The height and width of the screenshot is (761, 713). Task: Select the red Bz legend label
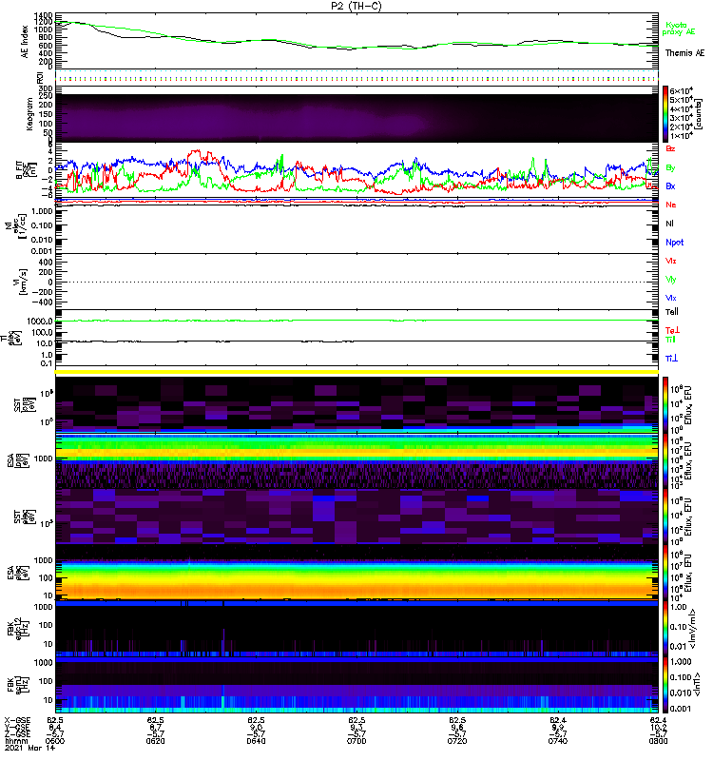(670, 148)
